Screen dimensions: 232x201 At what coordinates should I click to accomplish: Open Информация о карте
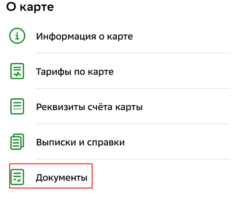coord(84,36)
